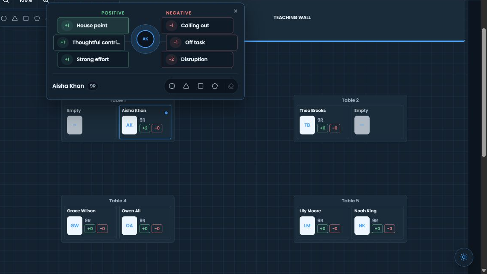Click 9R class badge in popup
Image resolution: width=487 pixels, height=274 pixels.
(93, 86)
